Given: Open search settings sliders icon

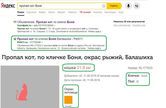Looking at the screenshot, I should pos(137,6).
